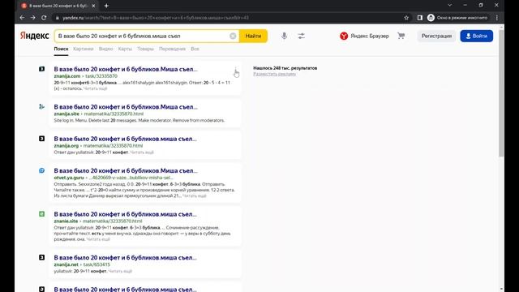The width and height of the screenshot is (519, 292).
Task: Click Читать ещё in znanija.org snippet
Action: coord(142,152)
